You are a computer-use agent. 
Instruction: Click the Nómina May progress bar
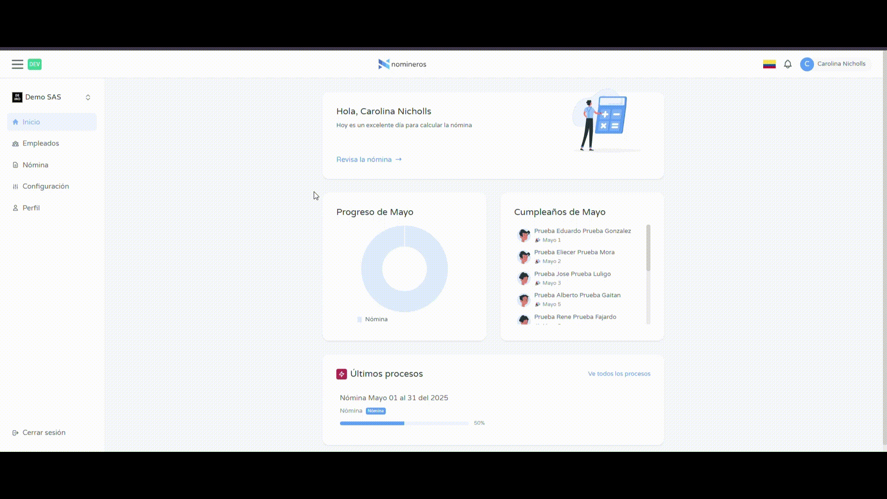tap(404, 423)
